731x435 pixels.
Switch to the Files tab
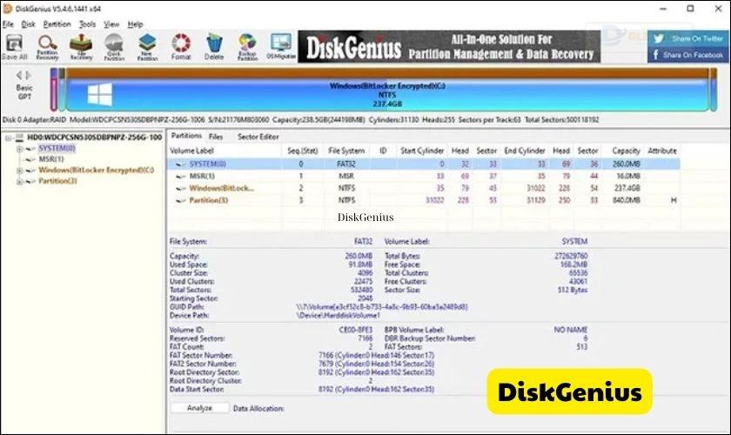point(216,137)
